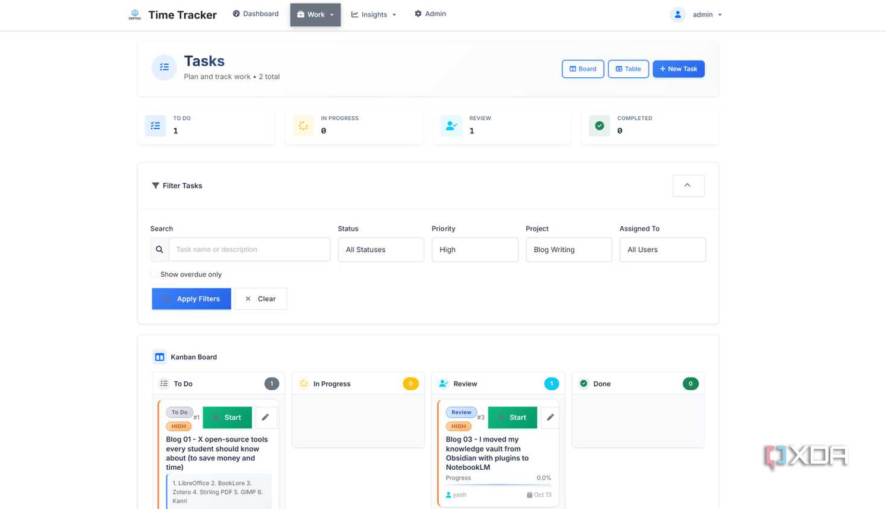Viewport: 886px width, 509px height.
Task: Create a New Task
Action: 678,69
